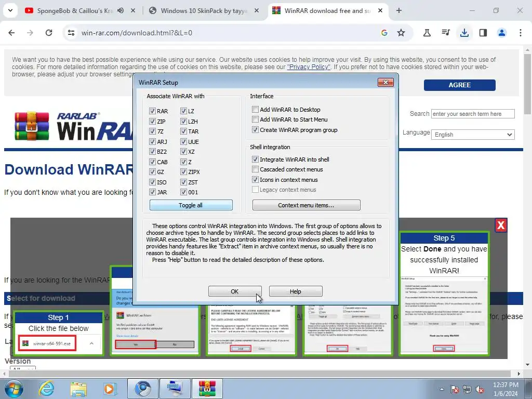Open the Chrome profile avatar
532x399 pixels.
(x=501, y=33)
